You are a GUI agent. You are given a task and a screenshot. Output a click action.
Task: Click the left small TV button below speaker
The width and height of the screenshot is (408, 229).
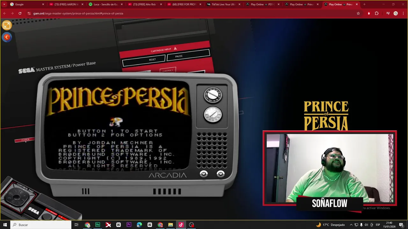click(x=204, y=174)
